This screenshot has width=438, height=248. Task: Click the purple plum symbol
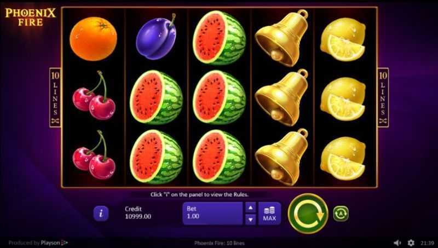157,37
